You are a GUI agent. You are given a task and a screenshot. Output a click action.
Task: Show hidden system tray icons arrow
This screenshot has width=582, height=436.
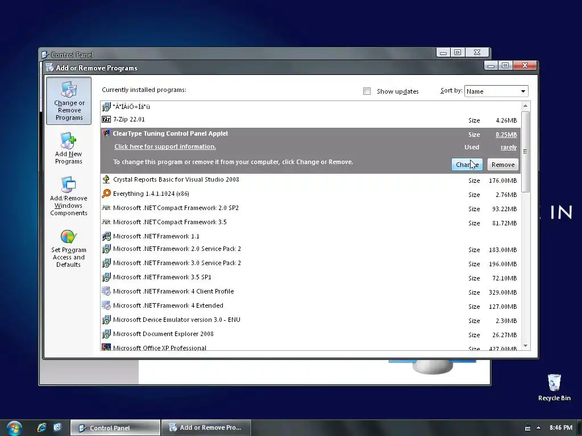538,428
